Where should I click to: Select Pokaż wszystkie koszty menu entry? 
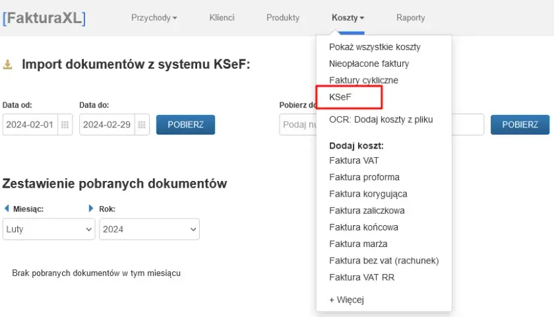coord(375,47)
